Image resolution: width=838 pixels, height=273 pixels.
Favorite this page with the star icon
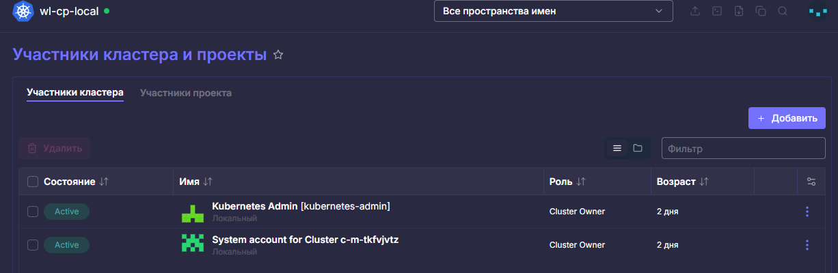[x=278, y=55]
